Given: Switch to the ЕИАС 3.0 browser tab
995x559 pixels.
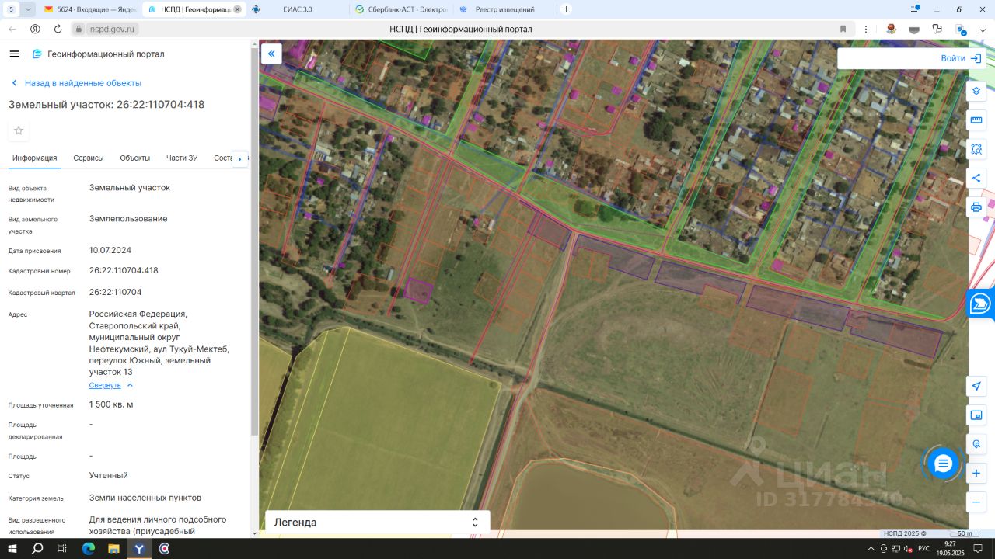Looking at the screenshot, I should [x=296, y=9].
